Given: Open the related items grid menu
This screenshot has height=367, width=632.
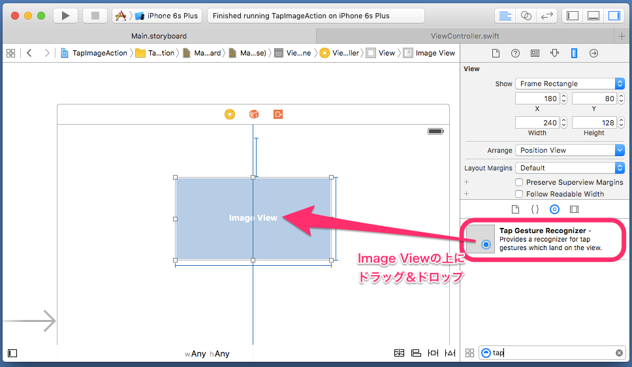Looking at the screenshot, I should [11, 53].
